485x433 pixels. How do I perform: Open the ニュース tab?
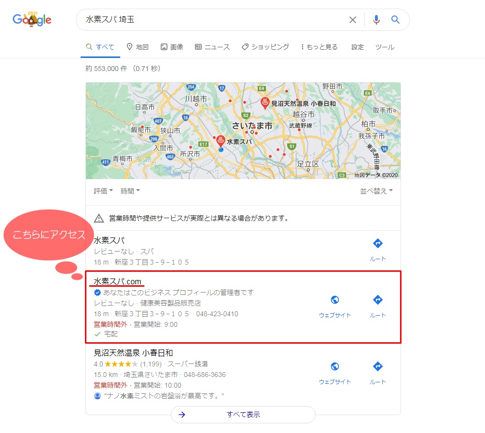click(x=212, y=47)
